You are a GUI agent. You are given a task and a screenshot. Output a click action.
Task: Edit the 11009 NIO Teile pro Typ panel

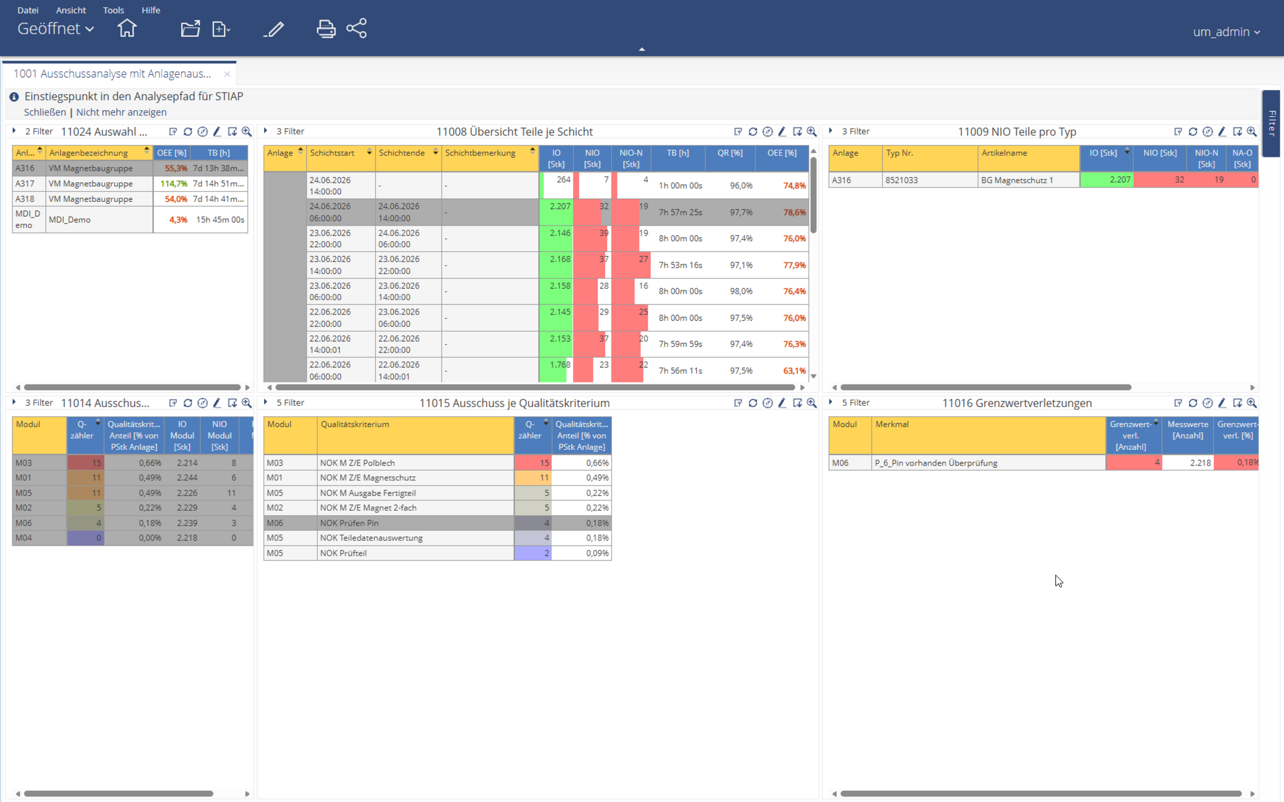tap(1223, 132)
